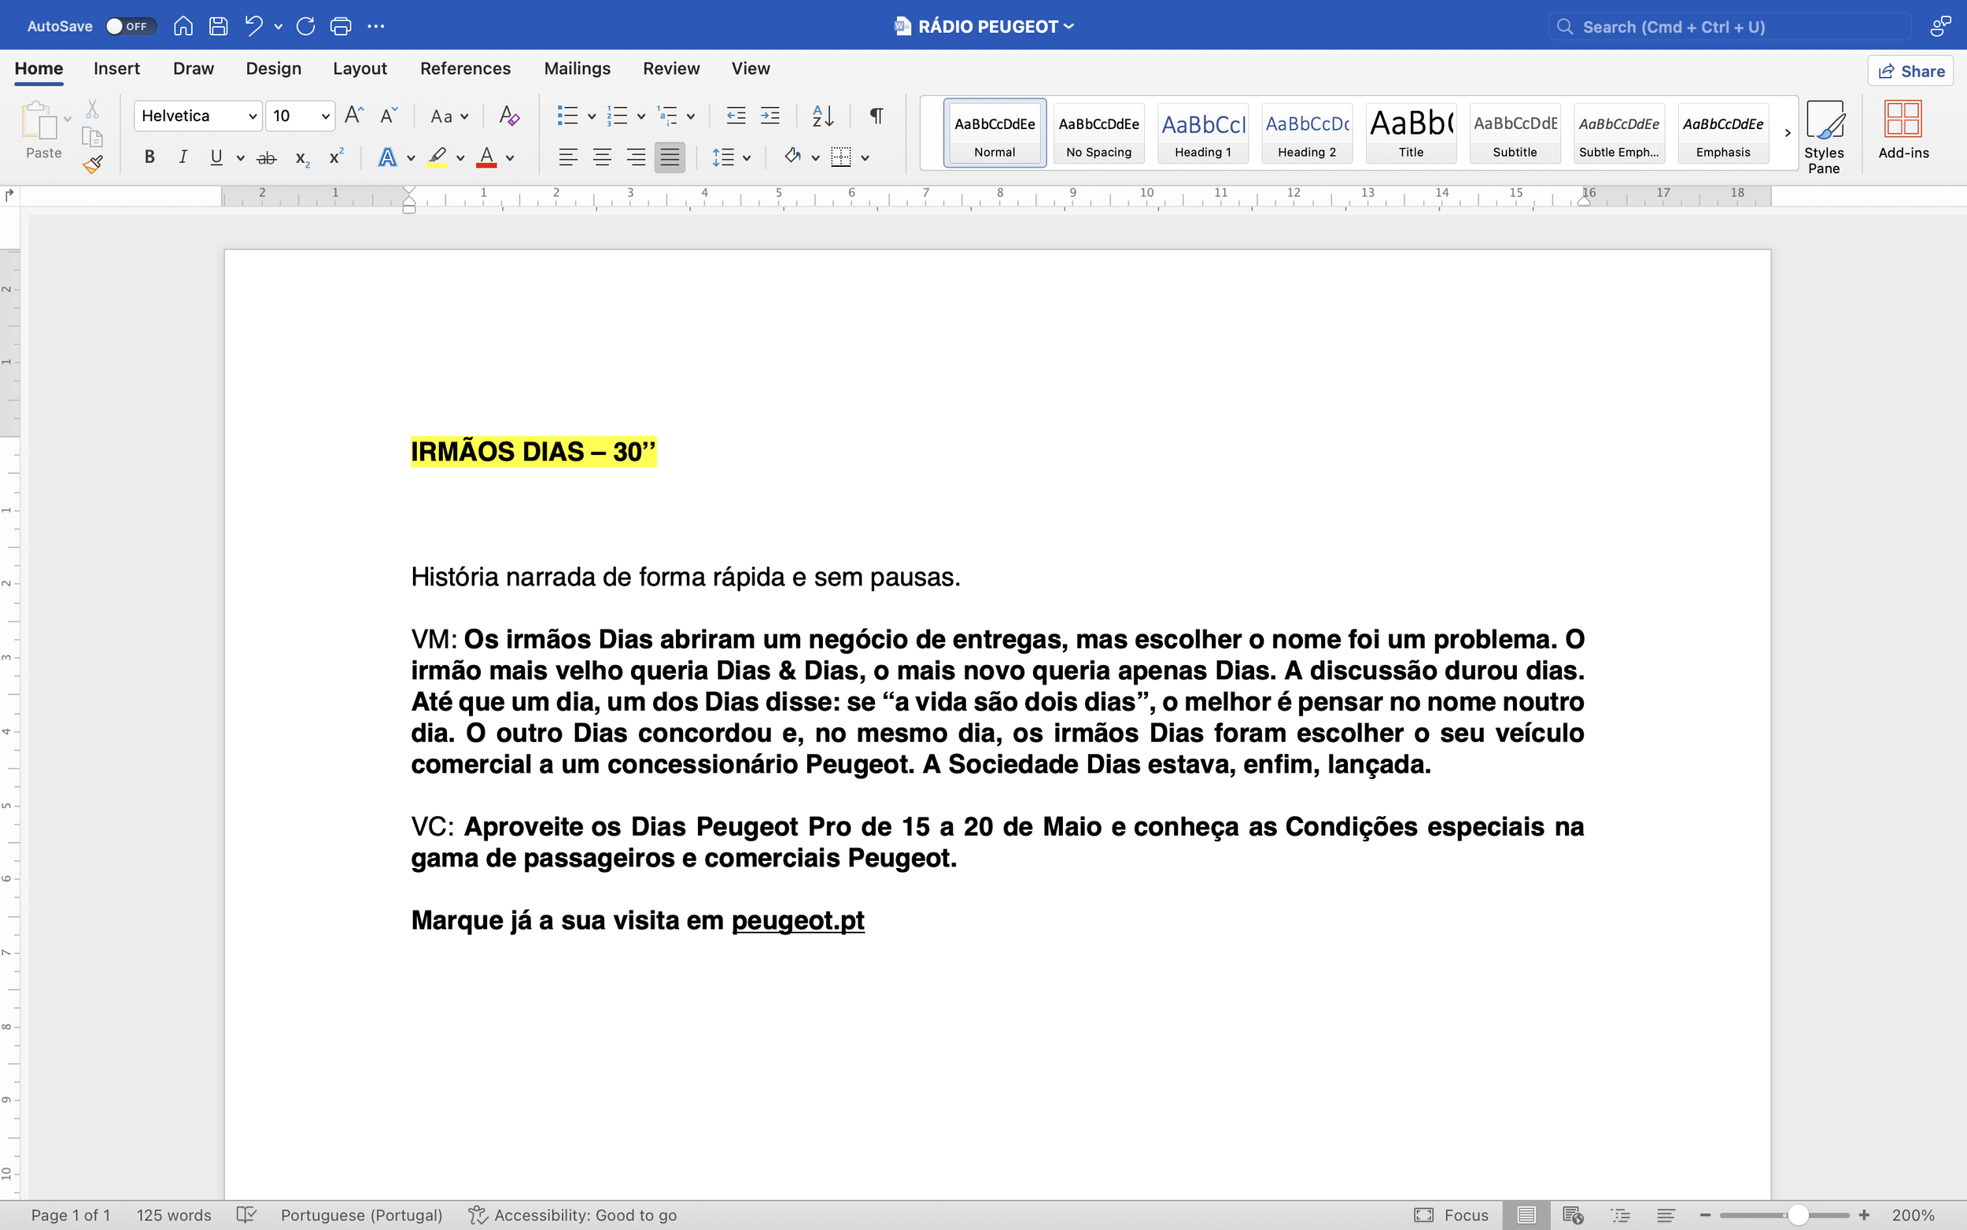1967x1230 pixels.
Task: Apply strikethrough formatting
Action: (x=266, y=158)
